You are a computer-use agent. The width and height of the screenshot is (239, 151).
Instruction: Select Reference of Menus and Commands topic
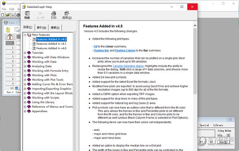(52, 107)
